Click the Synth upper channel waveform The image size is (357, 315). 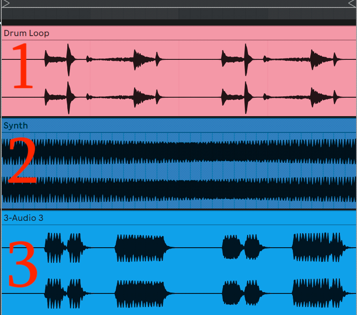176,152
